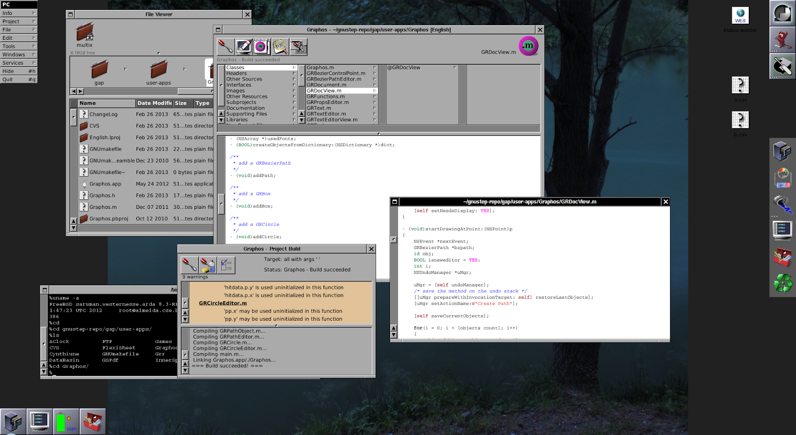Open the Services menu
796x435 pixels.
[19, 63]
